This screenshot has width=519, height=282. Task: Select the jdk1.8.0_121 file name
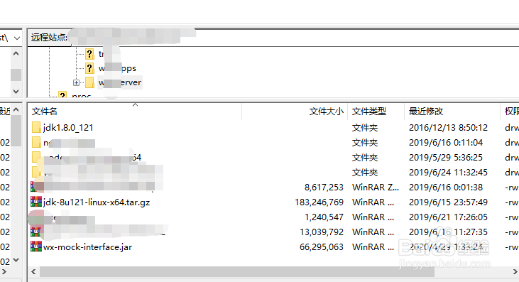(x=68, y=128)
